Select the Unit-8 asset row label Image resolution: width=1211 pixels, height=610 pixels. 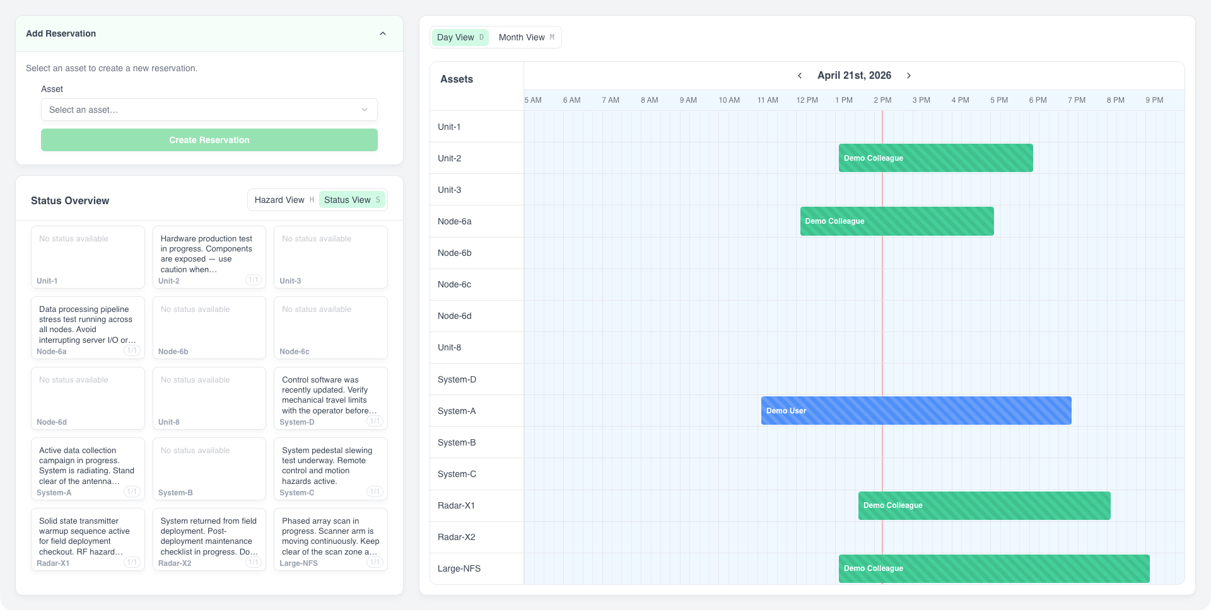click(449, 347)
